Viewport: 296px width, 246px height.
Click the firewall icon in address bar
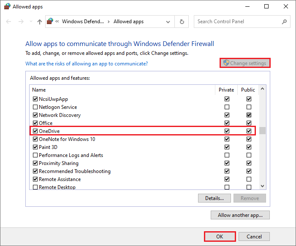pos(50,21)
